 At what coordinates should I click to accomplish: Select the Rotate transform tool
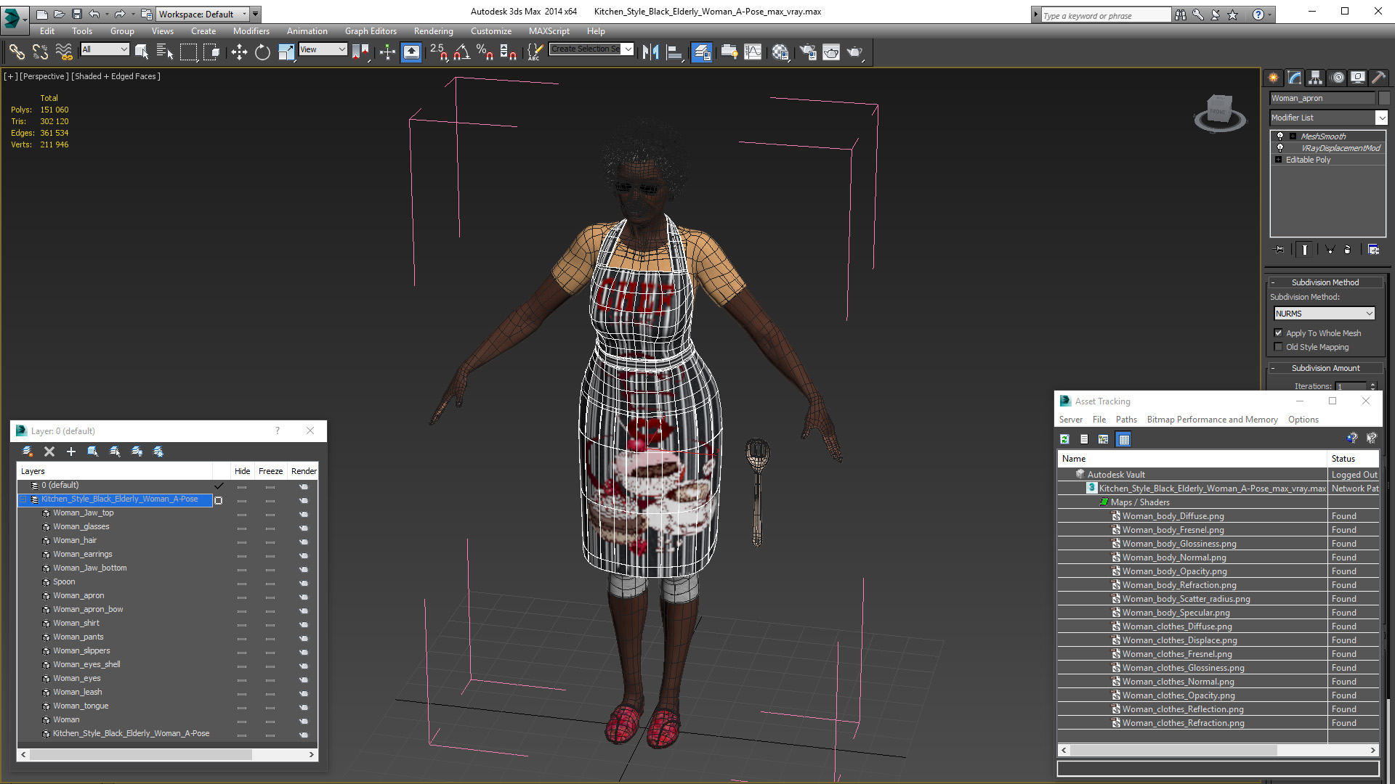tap(262, 52)
